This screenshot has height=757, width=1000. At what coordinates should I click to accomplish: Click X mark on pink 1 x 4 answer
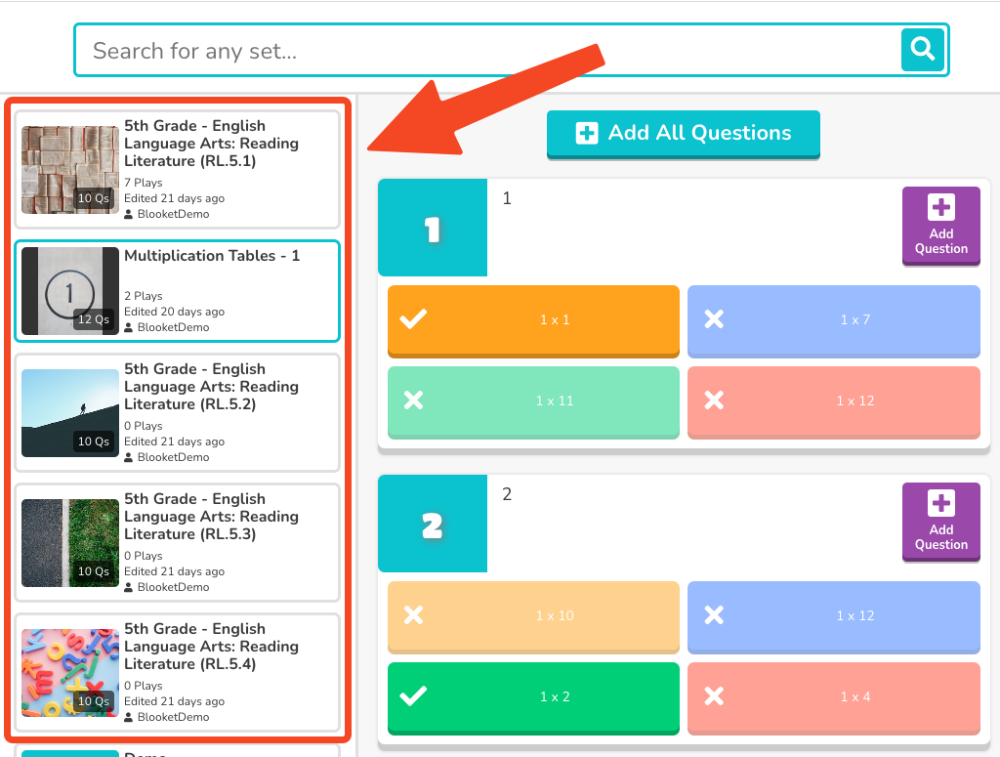[x=714, y=695]
